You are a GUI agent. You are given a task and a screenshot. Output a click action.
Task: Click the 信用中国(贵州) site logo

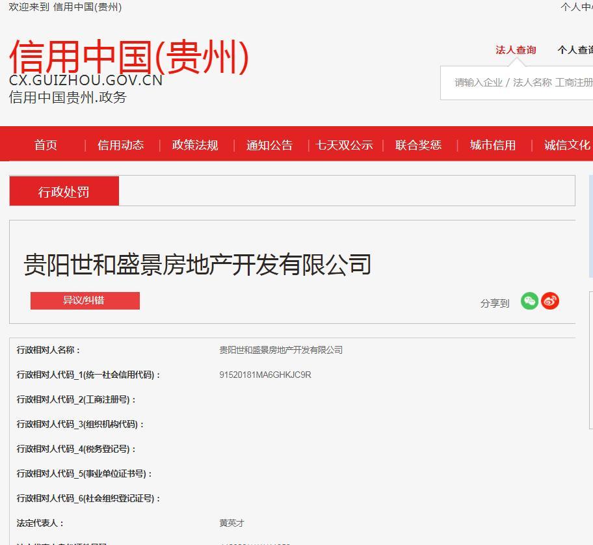click(x=129, y=57)
